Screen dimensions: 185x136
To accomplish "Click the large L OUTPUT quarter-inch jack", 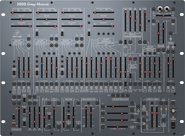I will click(x=160, y=9).
